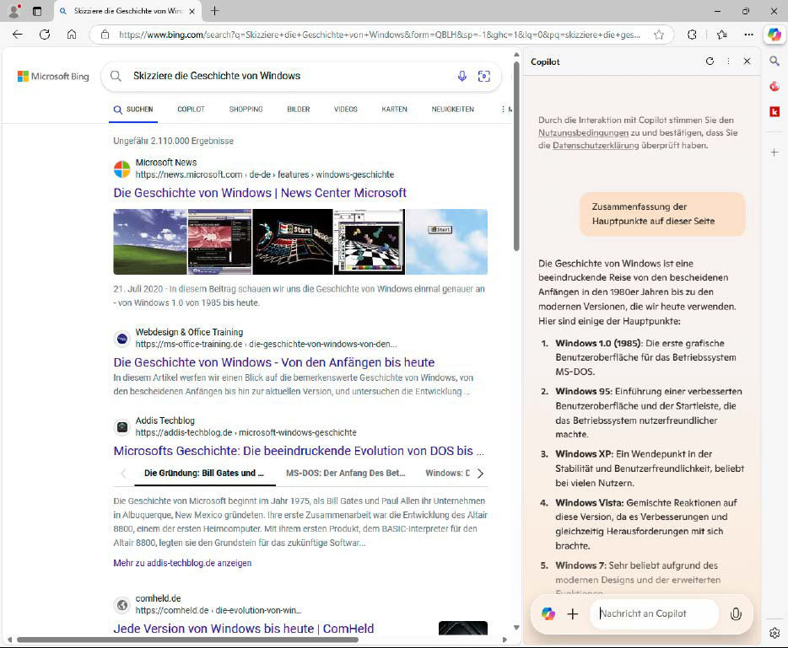Open the Copilot panel three-dot menu
788x648 pixels.
(x=729, y=62)
